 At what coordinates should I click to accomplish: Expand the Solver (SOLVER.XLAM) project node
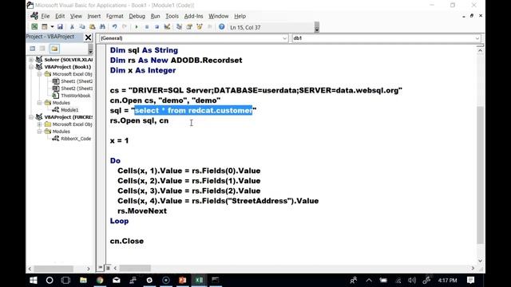point(31,60)
